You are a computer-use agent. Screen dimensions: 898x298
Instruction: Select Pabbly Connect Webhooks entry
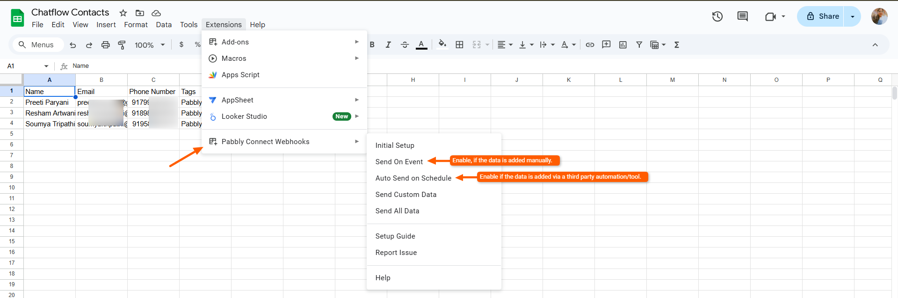pos(284,142)
